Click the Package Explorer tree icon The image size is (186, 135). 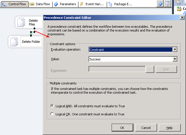coord(110,4)
